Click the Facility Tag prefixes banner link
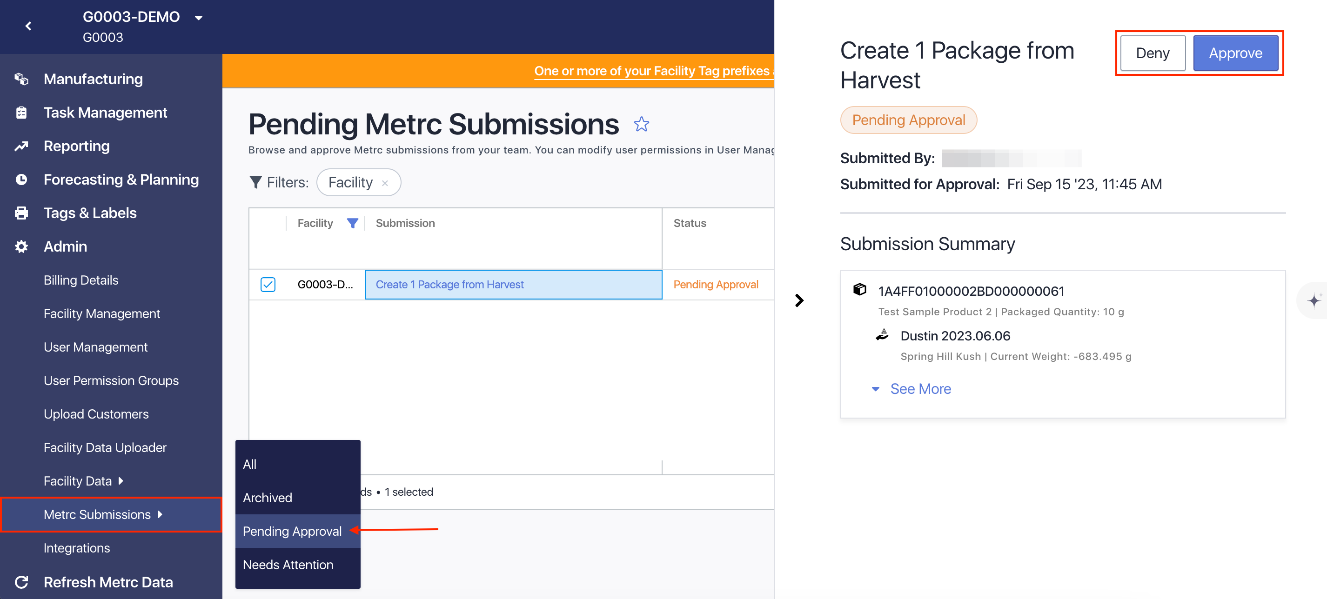Screen dimensions: 1327x599 [x=654, y=71]
